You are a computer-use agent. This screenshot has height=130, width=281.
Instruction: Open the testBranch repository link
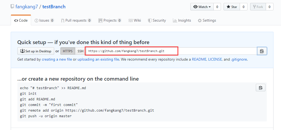point(54,7)
